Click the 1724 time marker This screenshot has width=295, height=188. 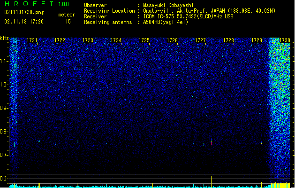point(116,40)
